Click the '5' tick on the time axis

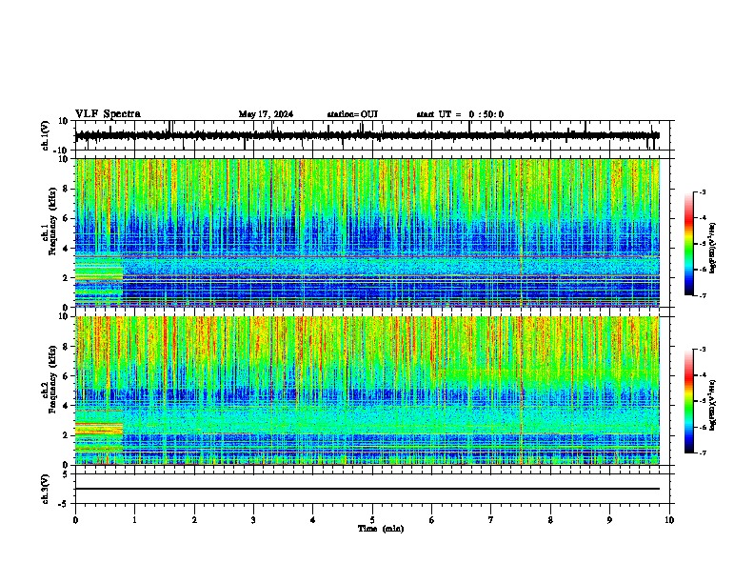point(372,520)
